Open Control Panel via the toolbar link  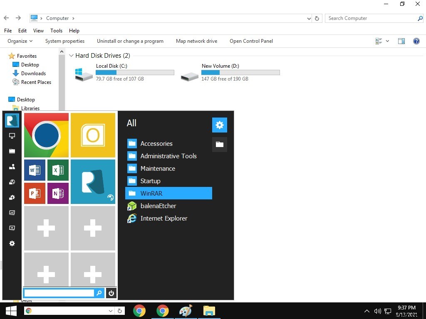click(251, 41)
